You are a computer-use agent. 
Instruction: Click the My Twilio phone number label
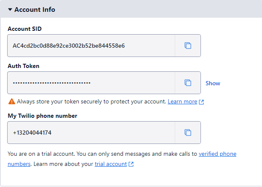[43, 116]
